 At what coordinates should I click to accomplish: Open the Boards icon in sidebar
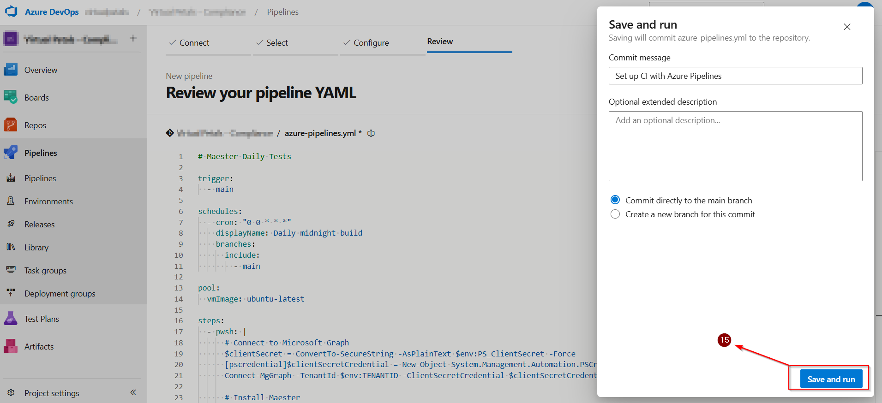tap(11, 97)
